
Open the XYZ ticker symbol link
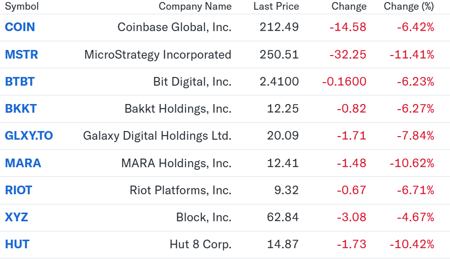coord(16,217)
